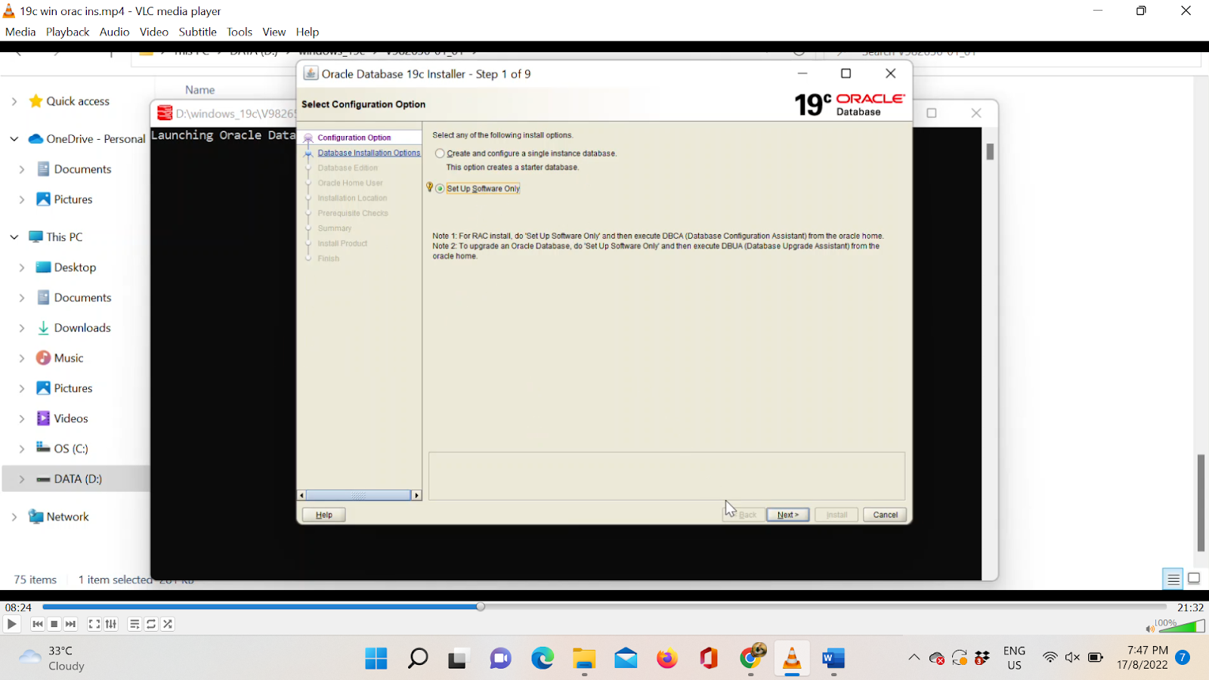Open ENG US language switcher
This screenshot has width=1209, height=680.
tap(1014, 658)
